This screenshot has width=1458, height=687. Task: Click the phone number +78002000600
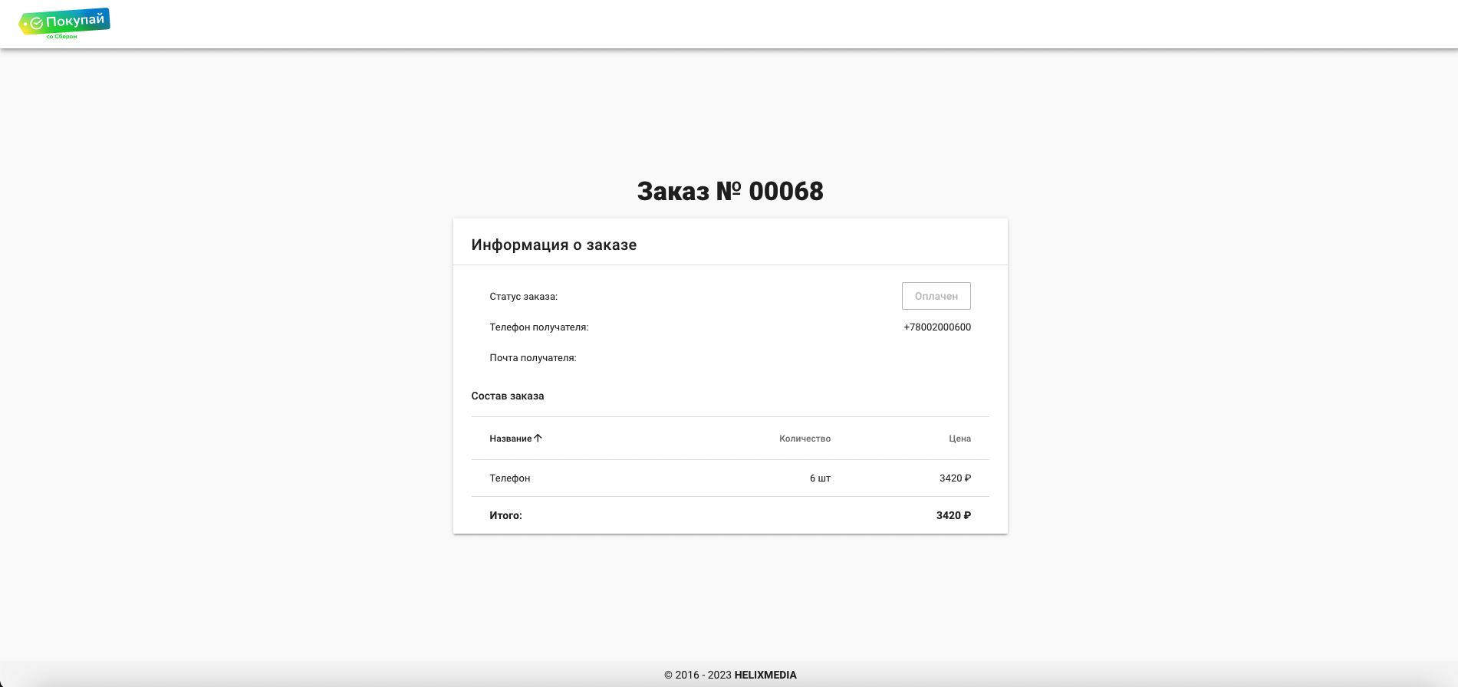coord(937,327)
